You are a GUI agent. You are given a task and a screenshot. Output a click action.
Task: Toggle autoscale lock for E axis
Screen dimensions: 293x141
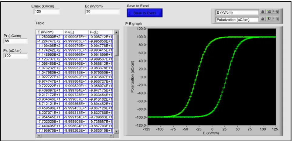click(263, 12)
